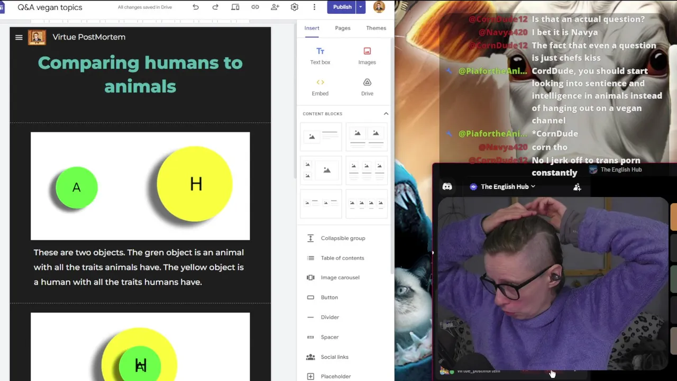Click the paragraph starting 'These are two objects'

coord(139,267)
